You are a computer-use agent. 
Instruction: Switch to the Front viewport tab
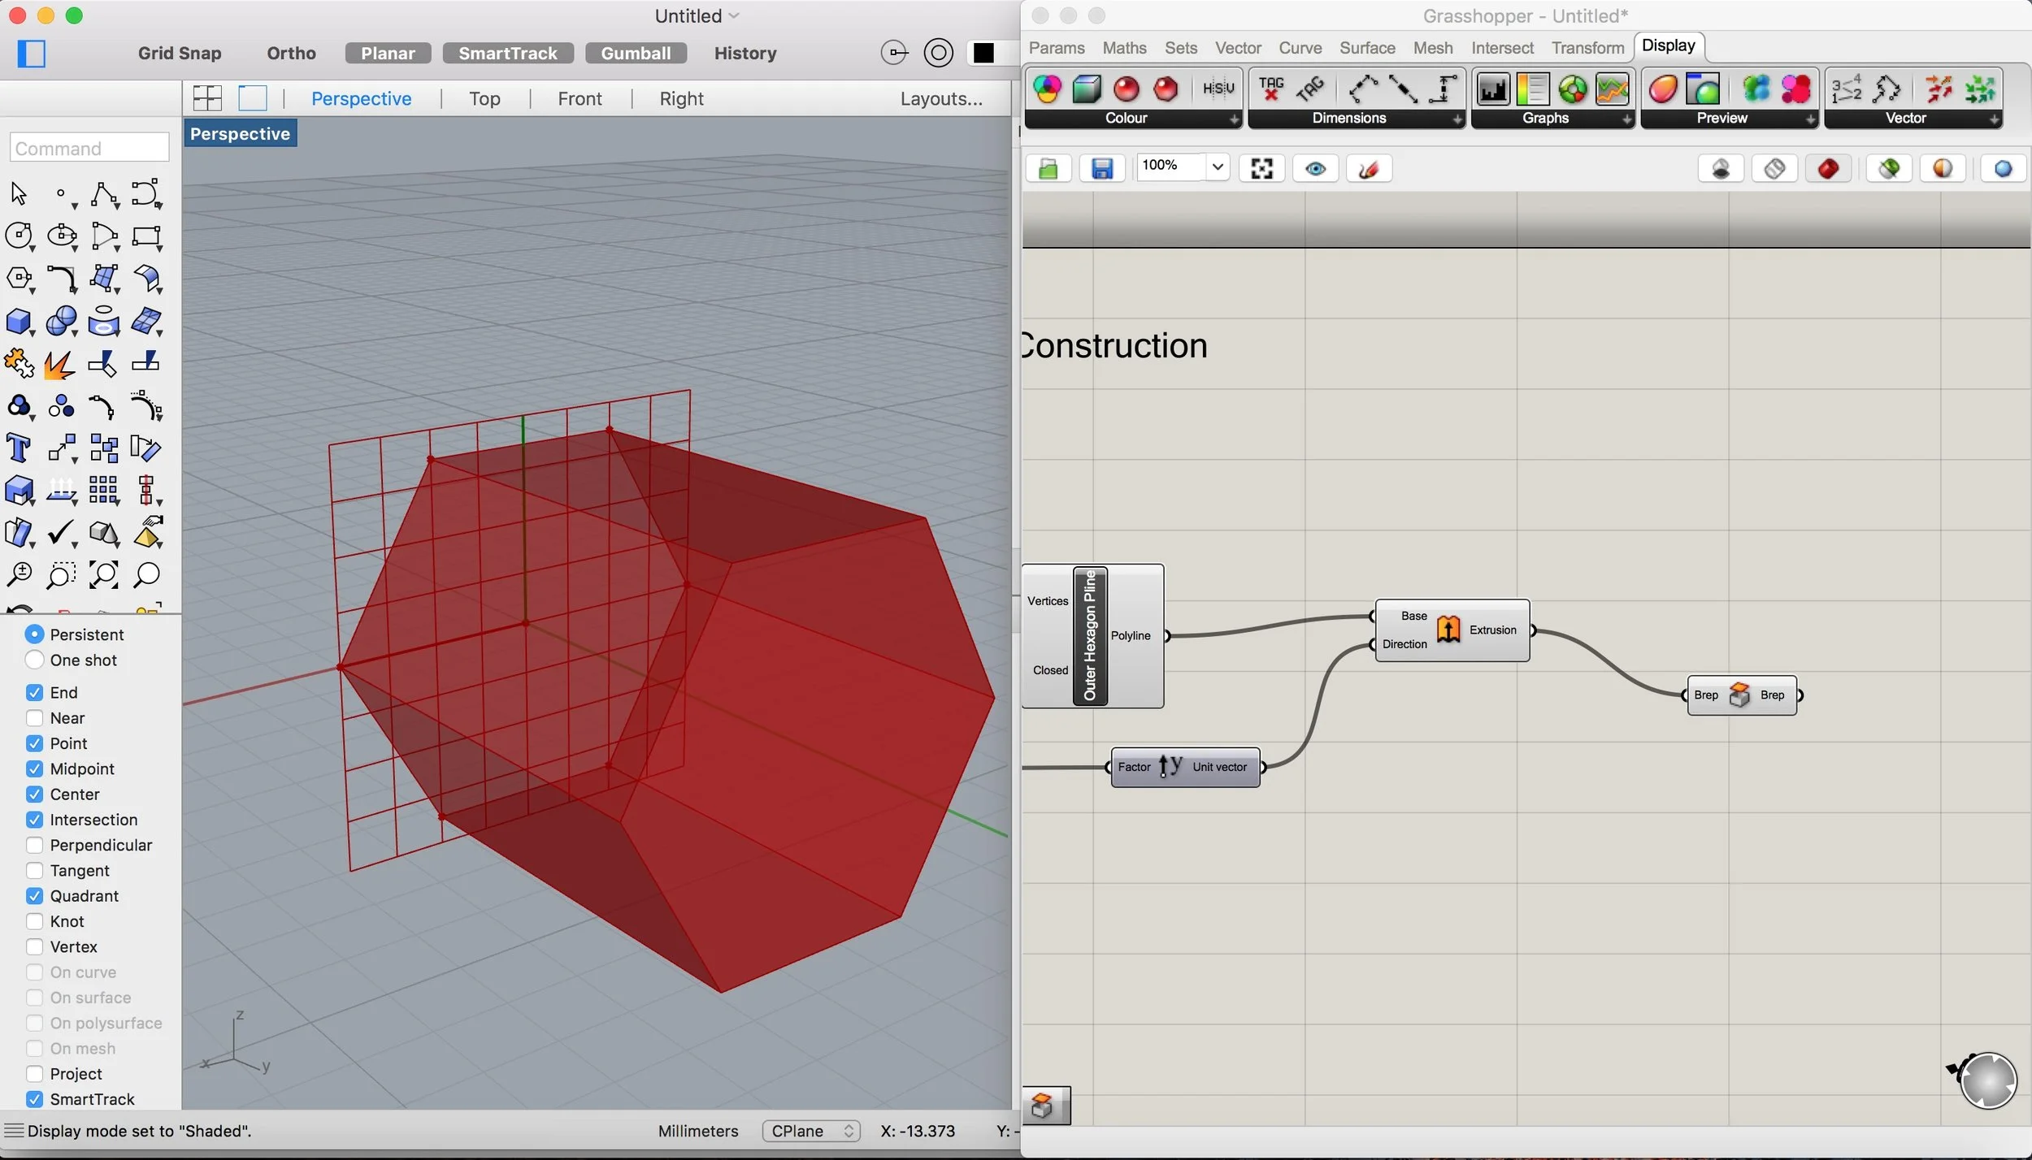pos(580,99)
